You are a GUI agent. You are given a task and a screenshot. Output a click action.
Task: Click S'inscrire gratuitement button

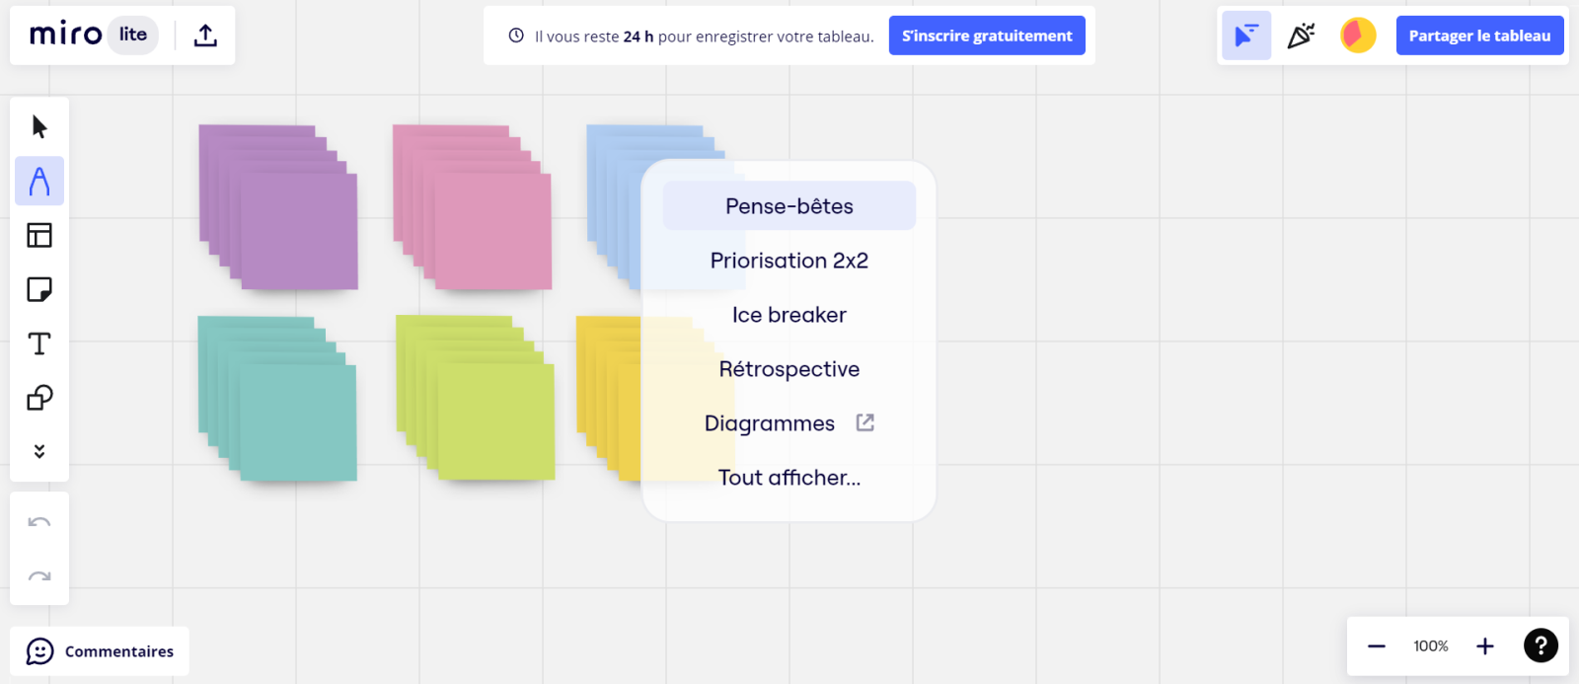click(x=987, y=36)
